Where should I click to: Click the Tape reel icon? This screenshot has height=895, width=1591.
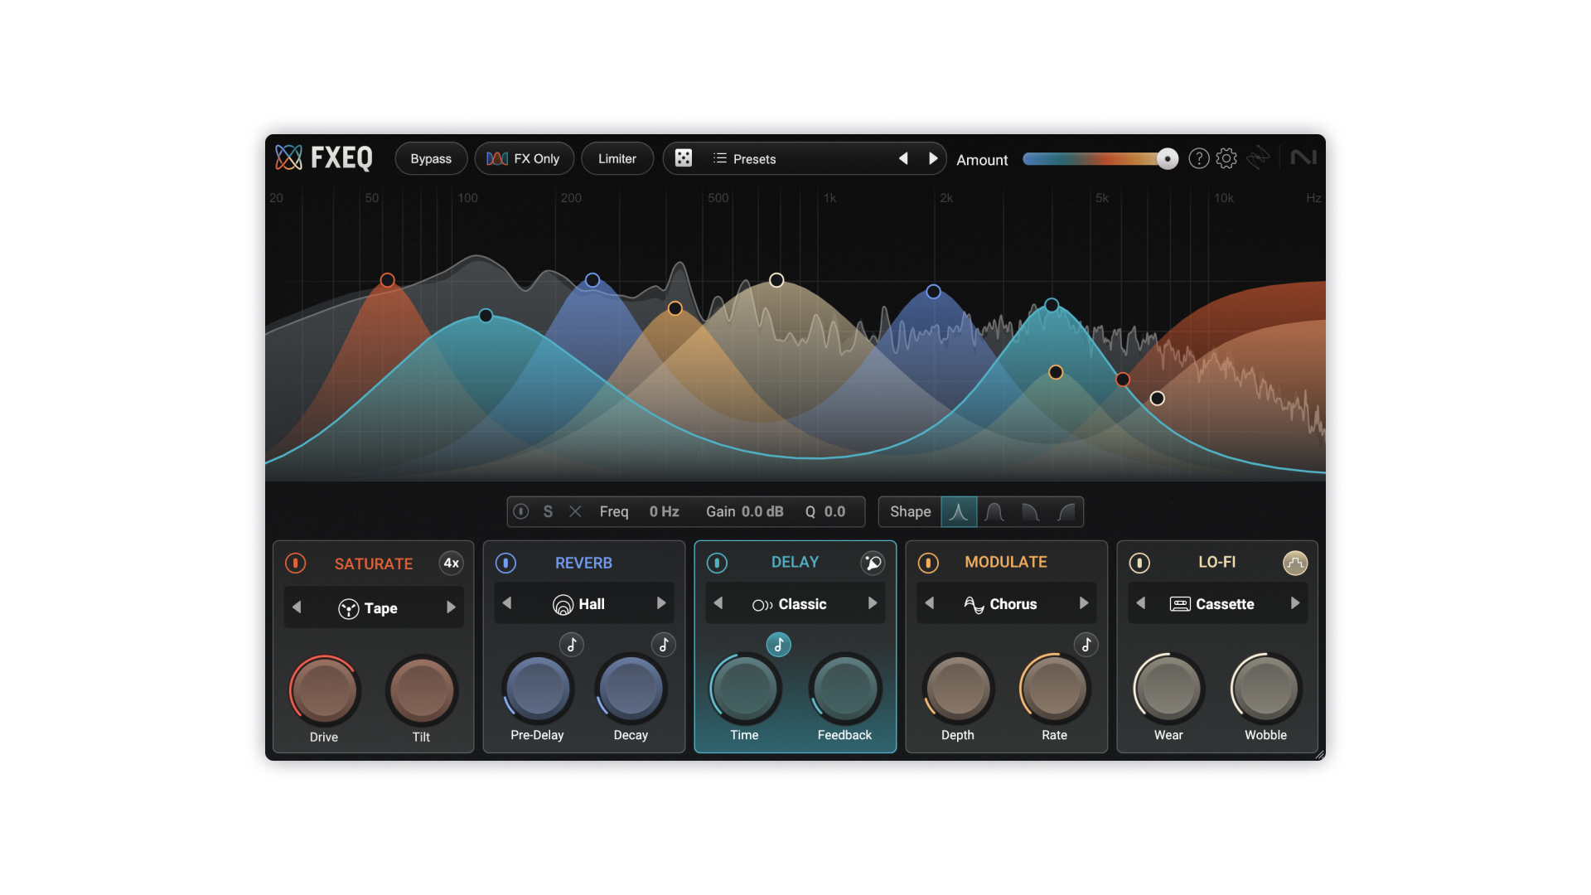[x=349, y=609]
